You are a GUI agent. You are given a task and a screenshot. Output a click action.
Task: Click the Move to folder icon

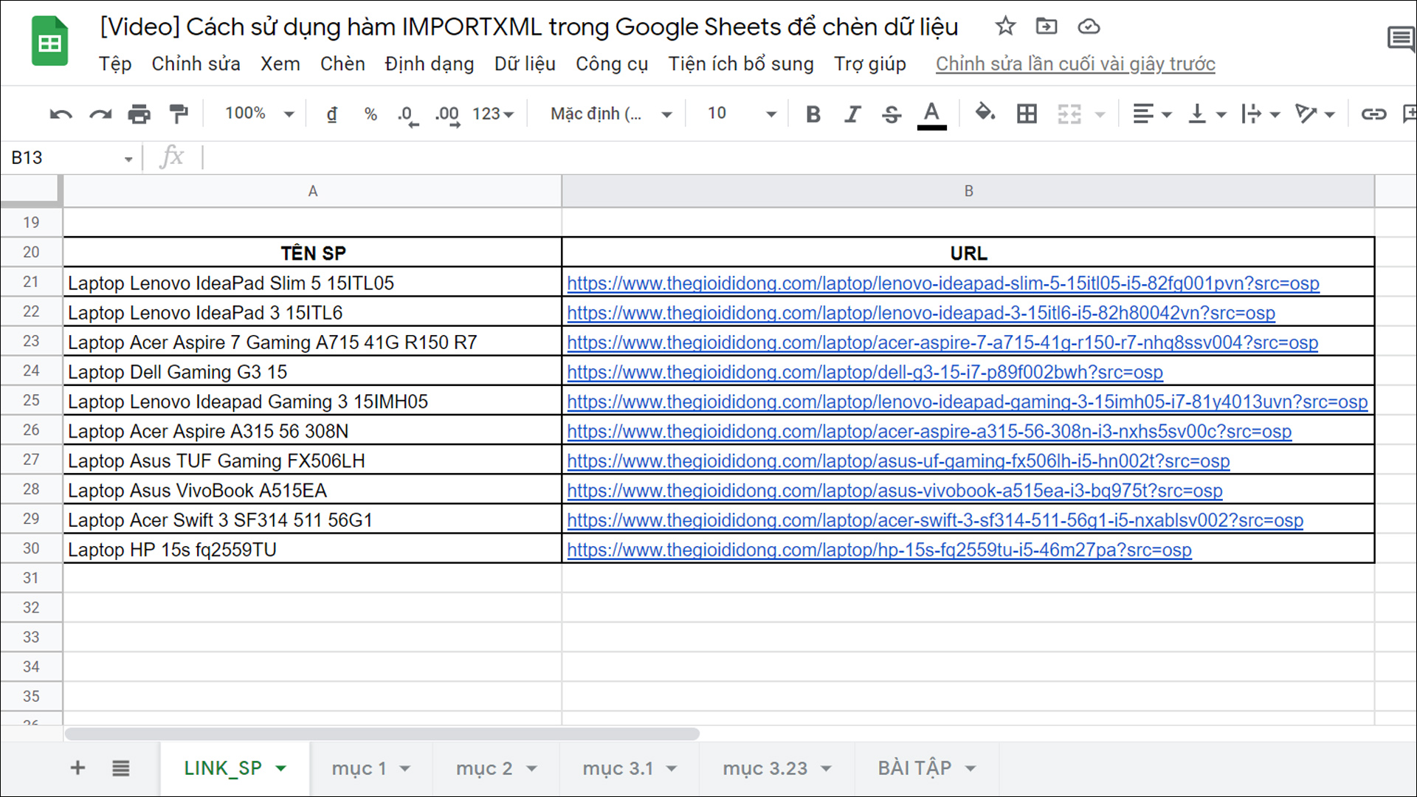(1047, 27)
